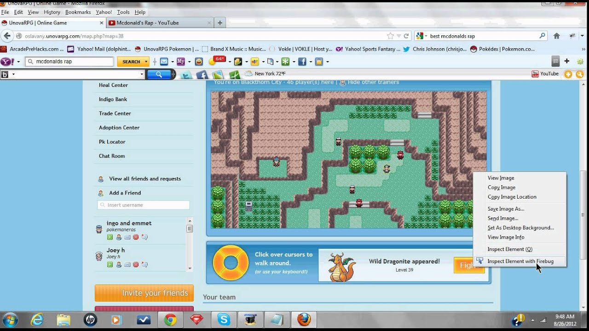Open chat bubble icon for ingo and emmet

(x=144, y=237)
